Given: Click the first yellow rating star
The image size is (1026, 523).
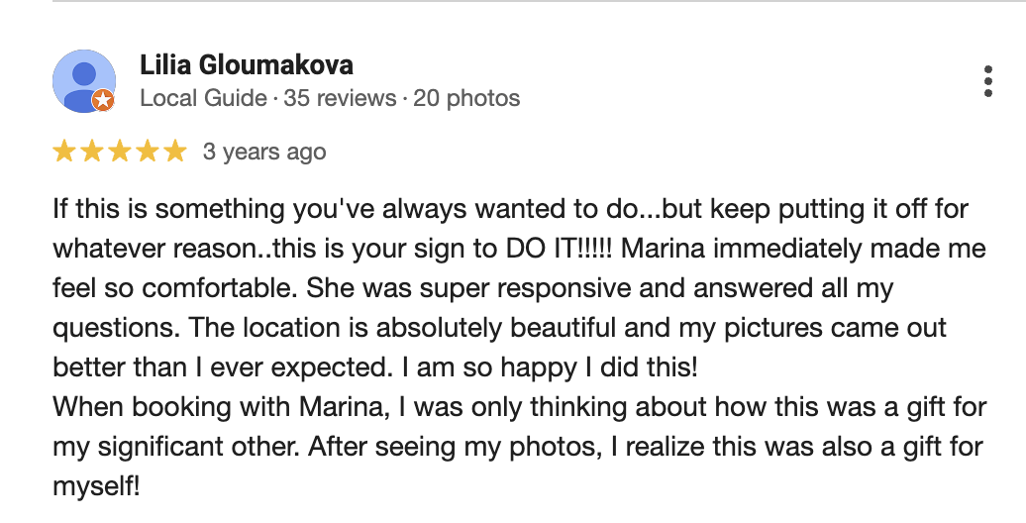Looking at the screenshot, I should (64, 152).
